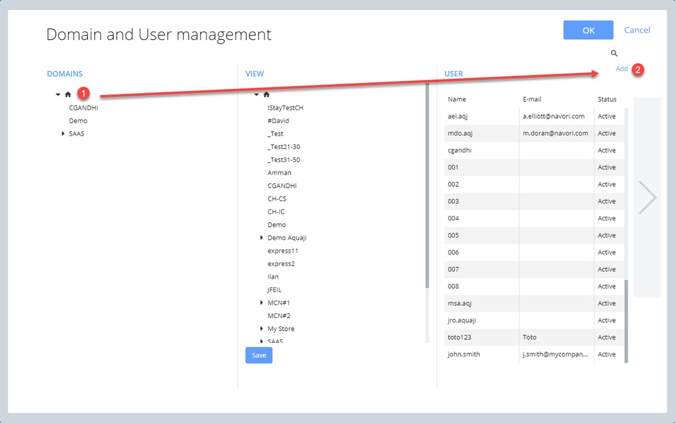This screenshot has width=675, height=423.
Task: Click the a.elliott@navori.com email cell
Action: [x=556, y=116]
